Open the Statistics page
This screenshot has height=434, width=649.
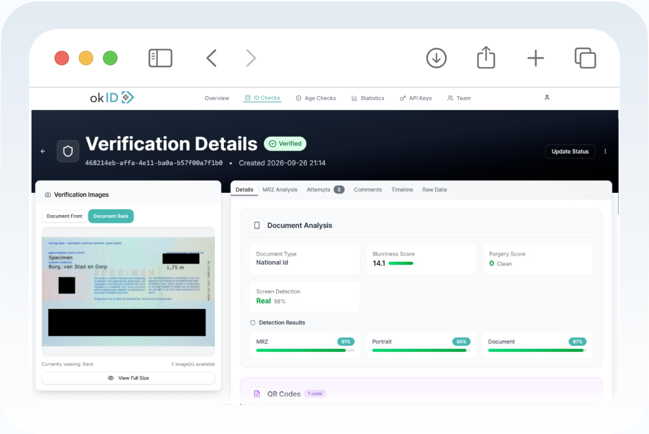[368, 98]
